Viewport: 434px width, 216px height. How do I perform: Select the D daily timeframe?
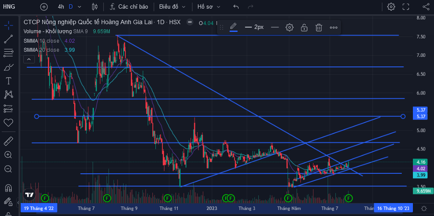click(x=71, y=6)
